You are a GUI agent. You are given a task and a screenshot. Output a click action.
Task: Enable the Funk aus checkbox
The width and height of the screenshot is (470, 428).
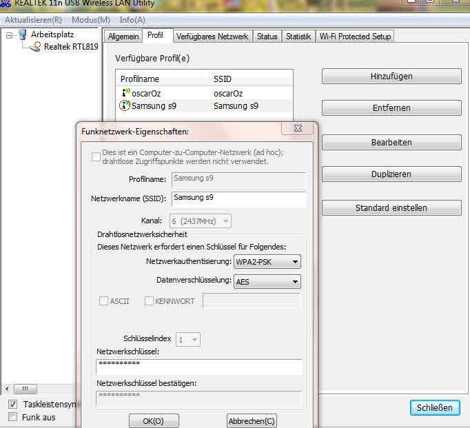(x=12, y=417)
